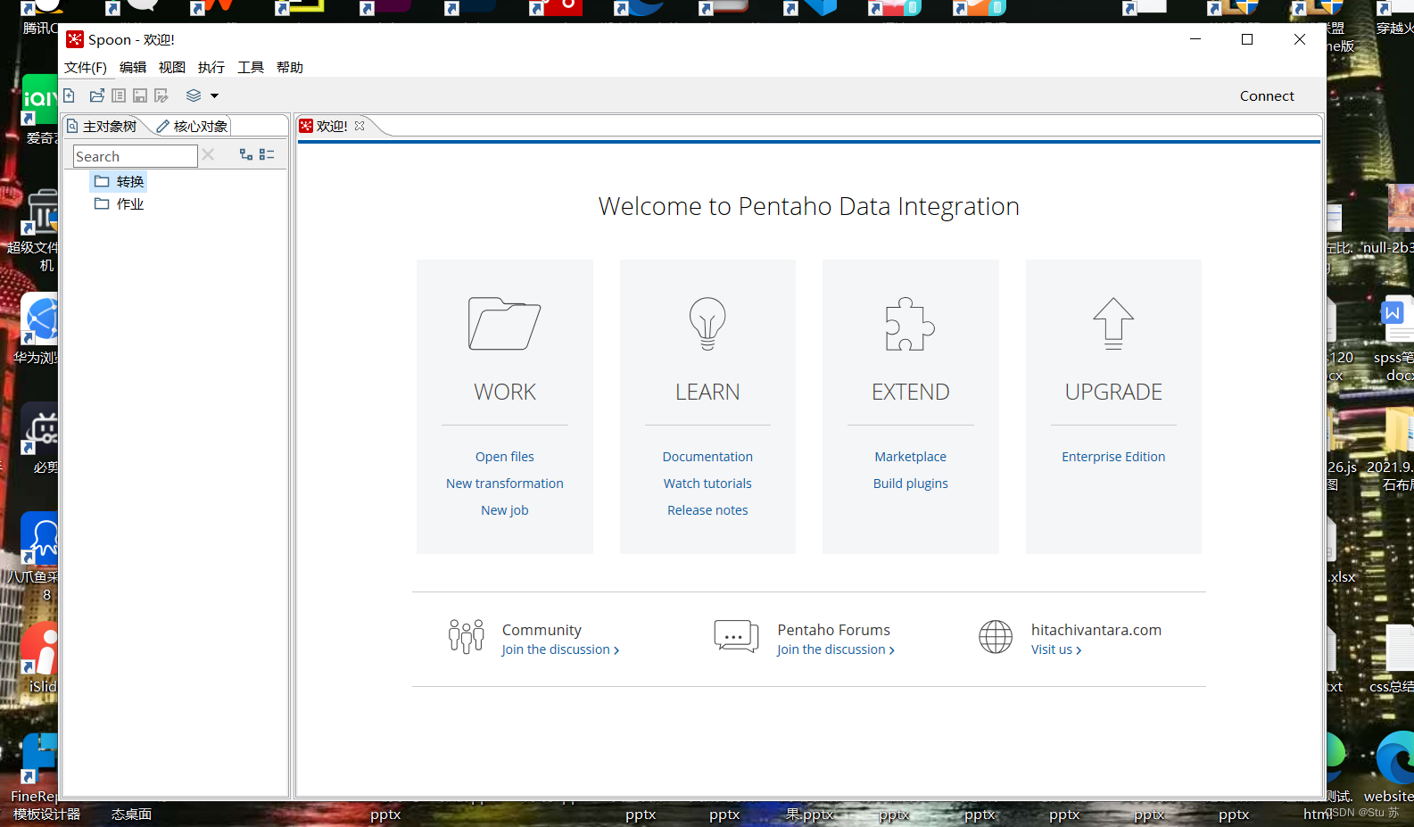Open the 工具 menu
The image size is (1414, 827).
[x=251, y=67]
